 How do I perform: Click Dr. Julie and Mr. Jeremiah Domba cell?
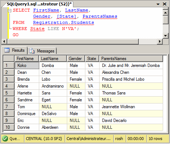(x=131, y=65)
